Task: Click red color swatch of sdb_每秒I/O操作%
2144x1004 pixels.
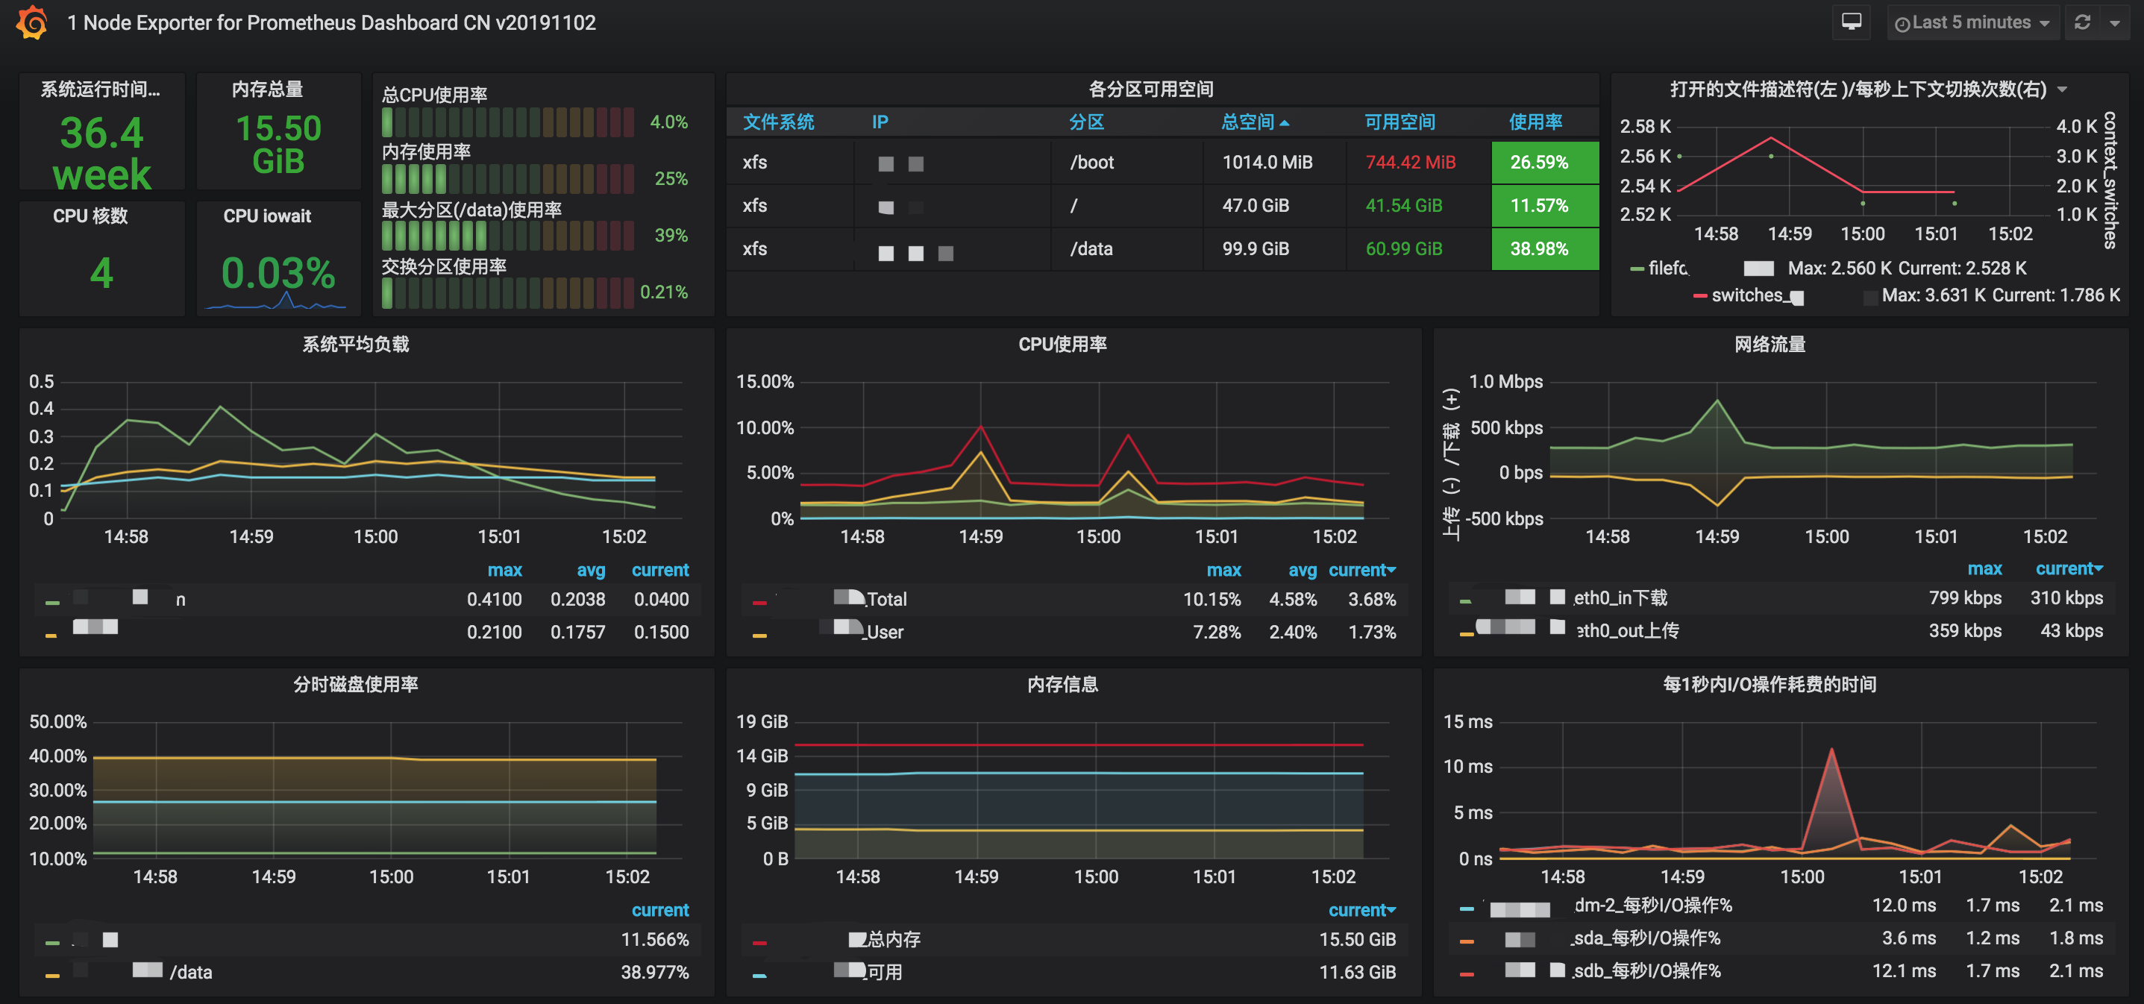Action: tap(1467, 973)
